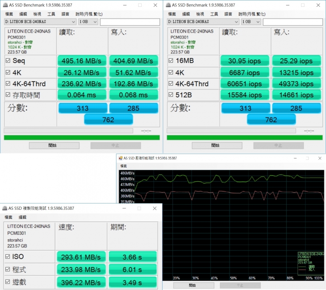Viewport: 326px width, 290px height.
Task: Click 中止 stop button in compression benchmark window
Action: (240, 285)
